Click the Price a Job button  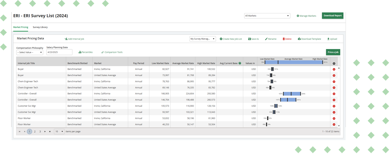[x=333, y=52]
